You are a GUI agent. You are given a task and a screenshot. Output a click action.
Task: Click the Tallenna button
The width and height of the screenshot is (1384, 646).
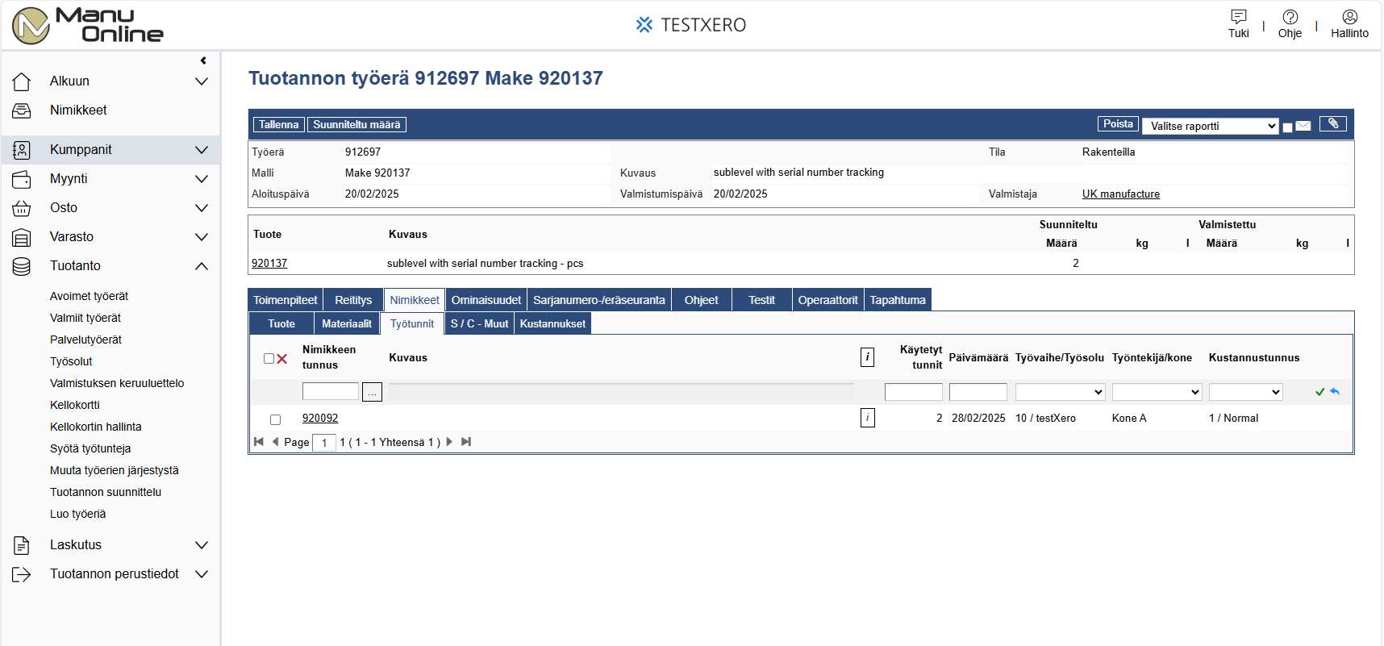(x=279, y=124)
